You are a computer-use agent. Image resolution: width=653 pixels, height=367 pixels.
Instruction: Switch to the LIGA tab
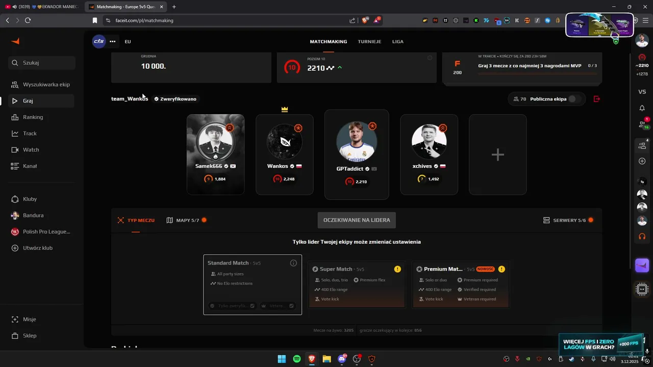point(398,41)
